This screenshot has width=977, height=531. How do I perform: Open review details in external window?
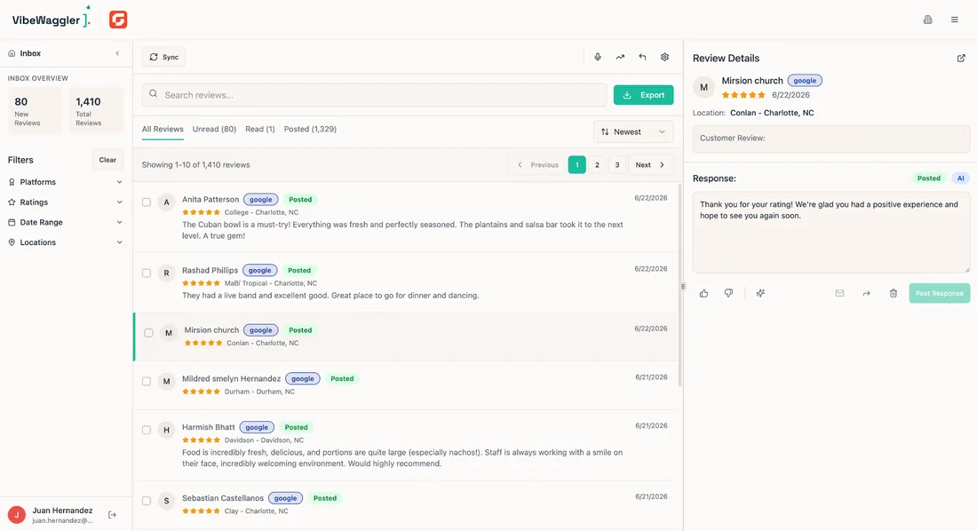[x=961, y=58]
